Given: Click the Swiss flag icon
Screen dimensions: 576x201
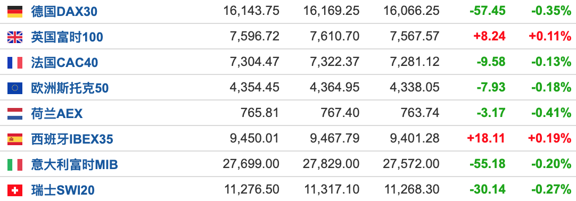Looking at the screenshot, I should point(15,190).
